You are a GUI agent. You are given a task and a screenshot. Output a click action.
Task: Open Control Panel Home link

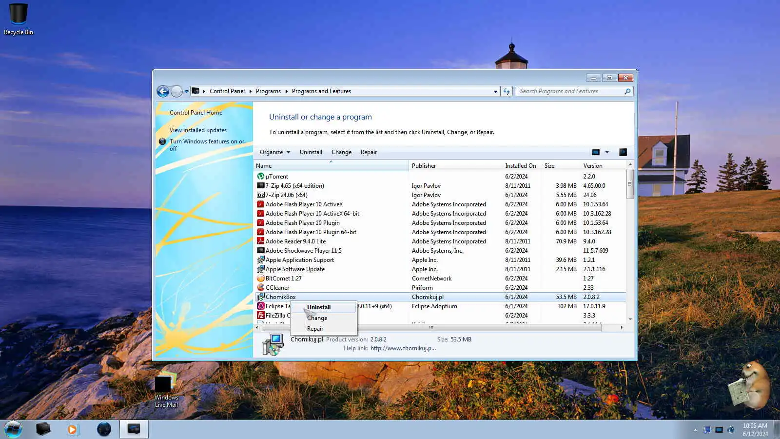click(196, 113)
